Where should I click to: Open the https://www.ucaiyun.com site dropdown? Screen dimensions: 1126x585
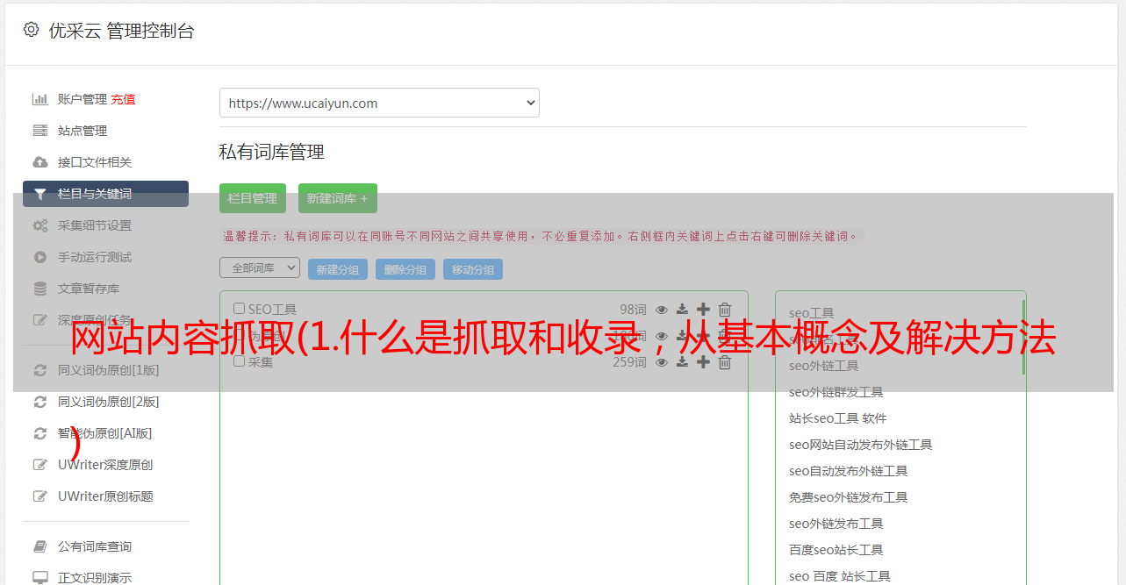coord(379,103)
